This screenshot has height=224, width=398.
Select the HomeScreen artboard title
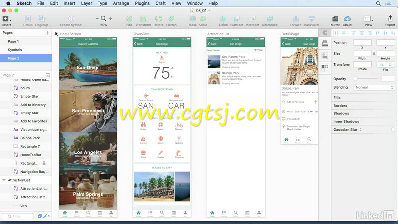(70, 34)
